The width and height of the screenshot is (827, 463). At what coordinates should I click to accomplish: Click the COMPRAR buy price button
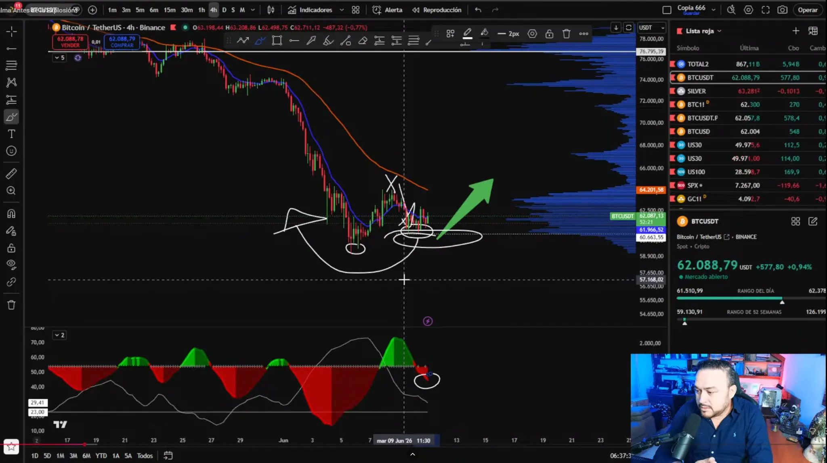coord(122,42)
